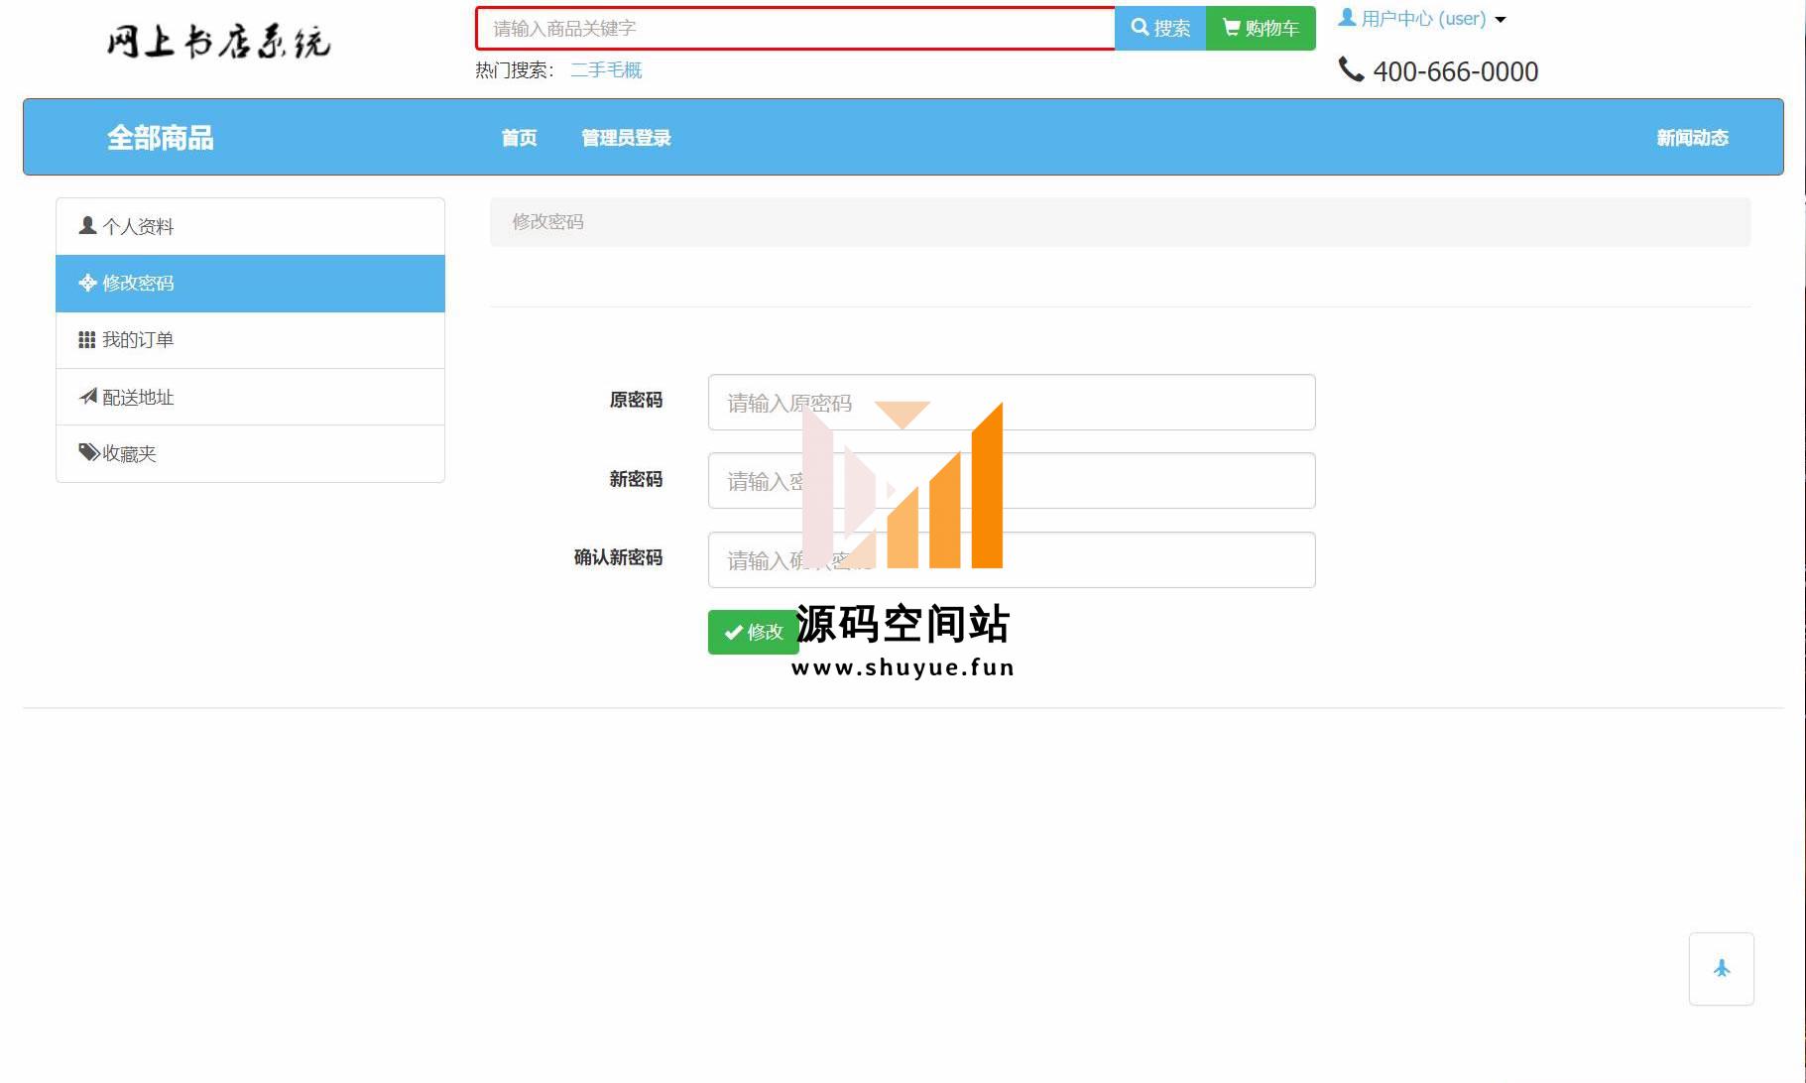This screenshot has width=1806, height=1083.
Task: Follow the 二手毛概 hot search link
Action: click(606, 70)
